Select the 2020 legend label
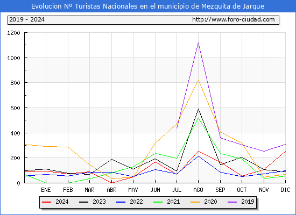Screen dimensions: 296x215 210,202
